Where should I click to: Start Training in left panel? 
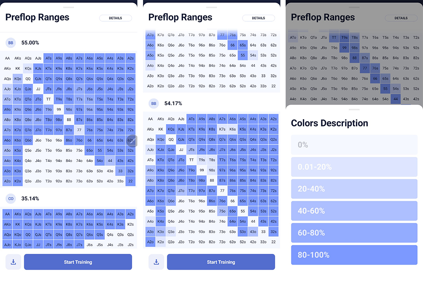pos(78,262)
